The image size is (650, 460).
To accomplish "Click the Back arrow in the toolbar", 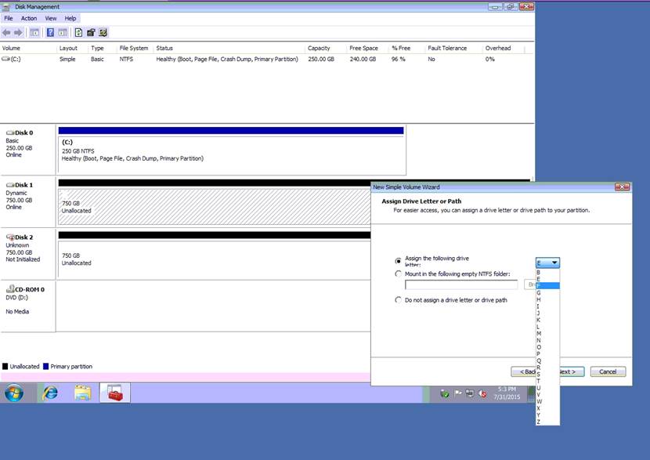I will point(7,32).
